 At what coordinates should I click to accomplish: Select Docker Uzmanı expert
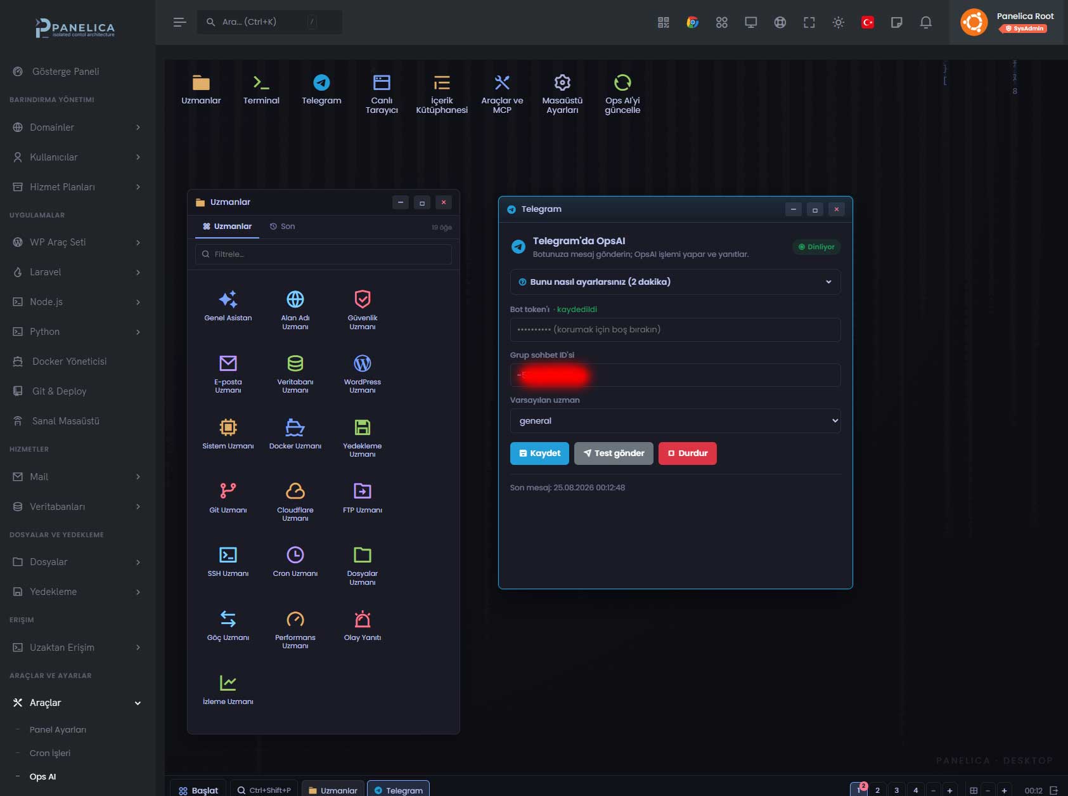pos(295,434)
